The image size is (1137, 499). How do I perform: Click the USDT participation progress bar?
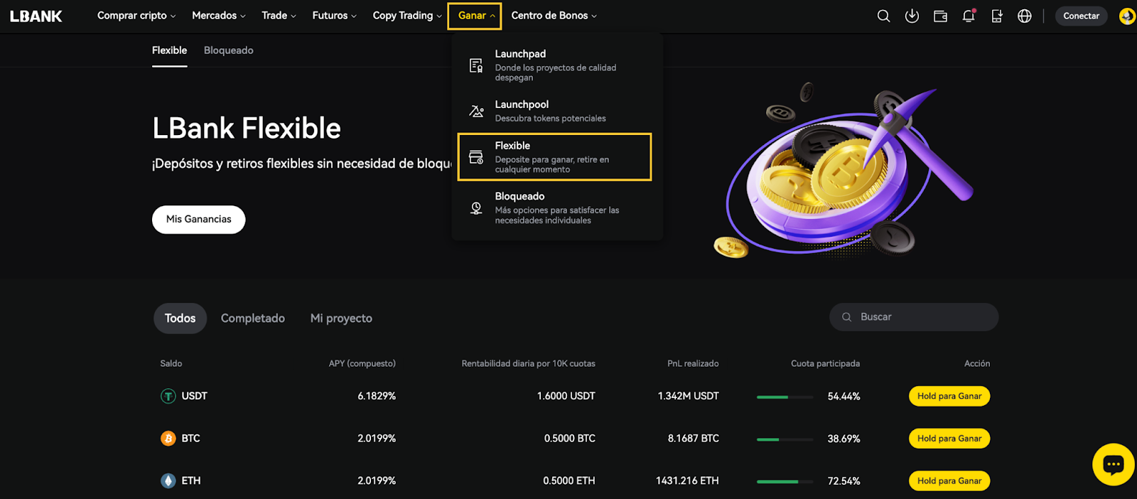[x=785, y=397]
